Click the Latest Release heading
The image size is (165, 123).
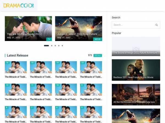pyautogui.click(x=18, y=55)
